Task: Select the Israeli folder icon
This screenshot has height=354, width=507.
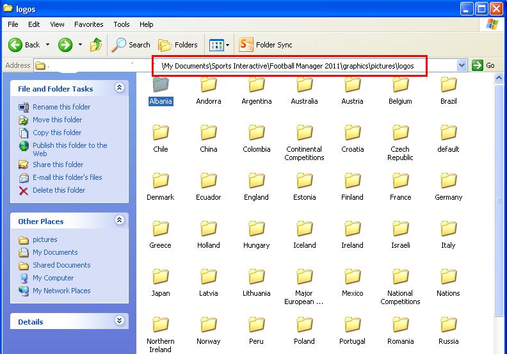Action: [400, 229]
